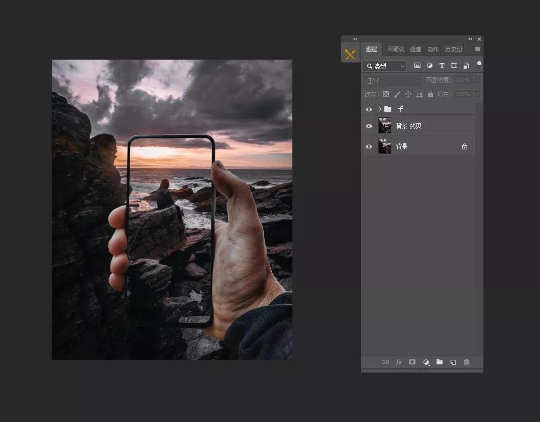Turn layer filtering on or off
This screenshot has width=540, height=422.
[479, 65]
